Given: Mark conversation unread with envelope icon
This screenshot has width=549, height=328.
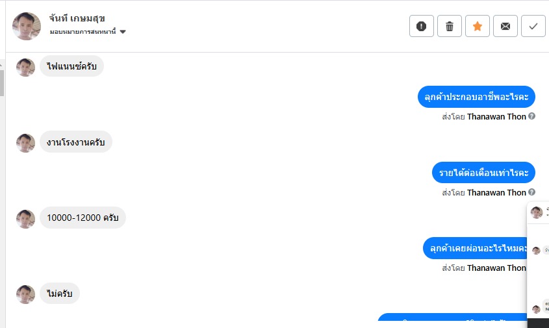Looking at the screenshot, I should (505, 26).
